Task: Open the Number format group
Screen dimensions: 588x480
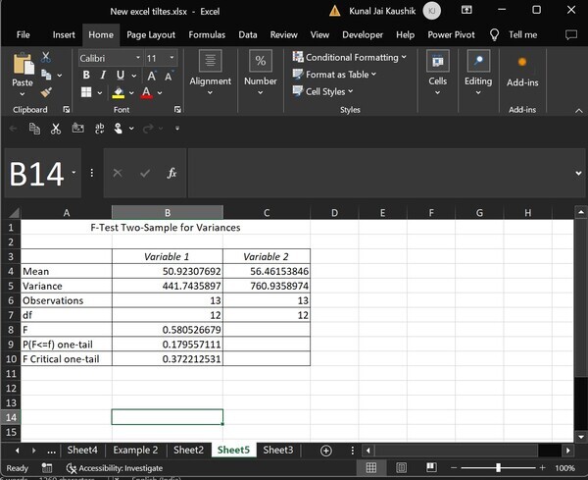Action: tap(260, 73)
